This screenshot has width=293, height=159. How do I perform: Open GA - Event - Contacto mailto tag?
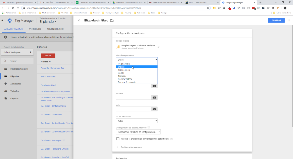pos(53,106)
